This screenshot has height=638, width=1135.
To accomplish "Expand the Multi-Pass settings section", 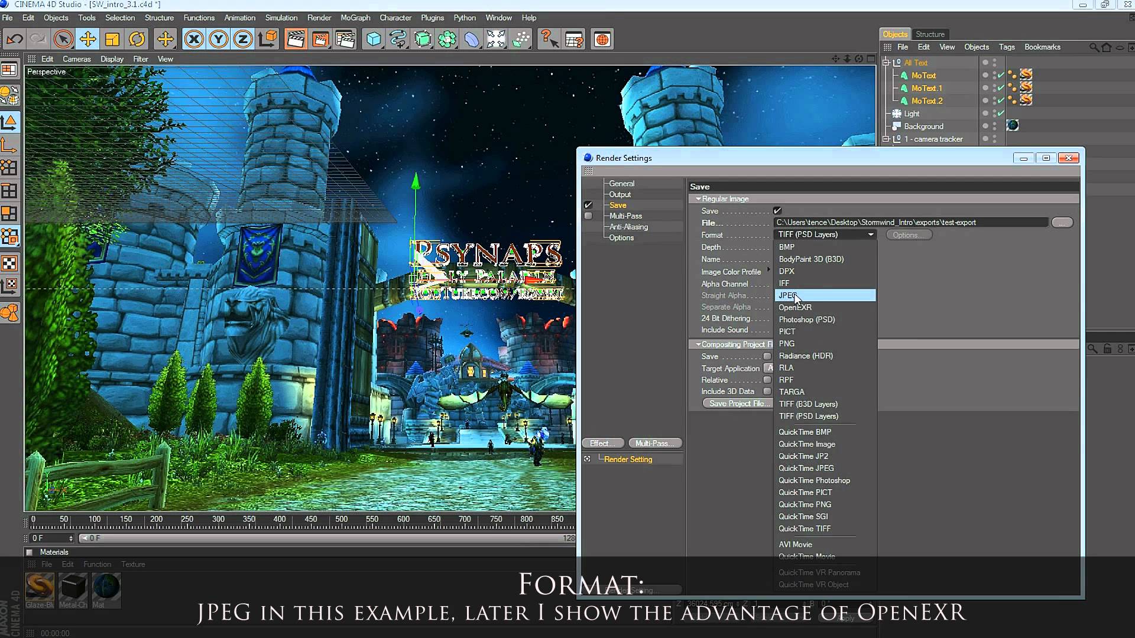I will click(625, 215).
